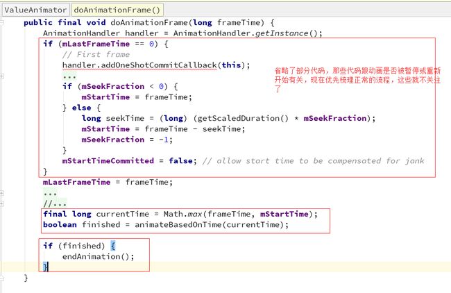
Task: Click the '} else {' line
Action: 82,108
